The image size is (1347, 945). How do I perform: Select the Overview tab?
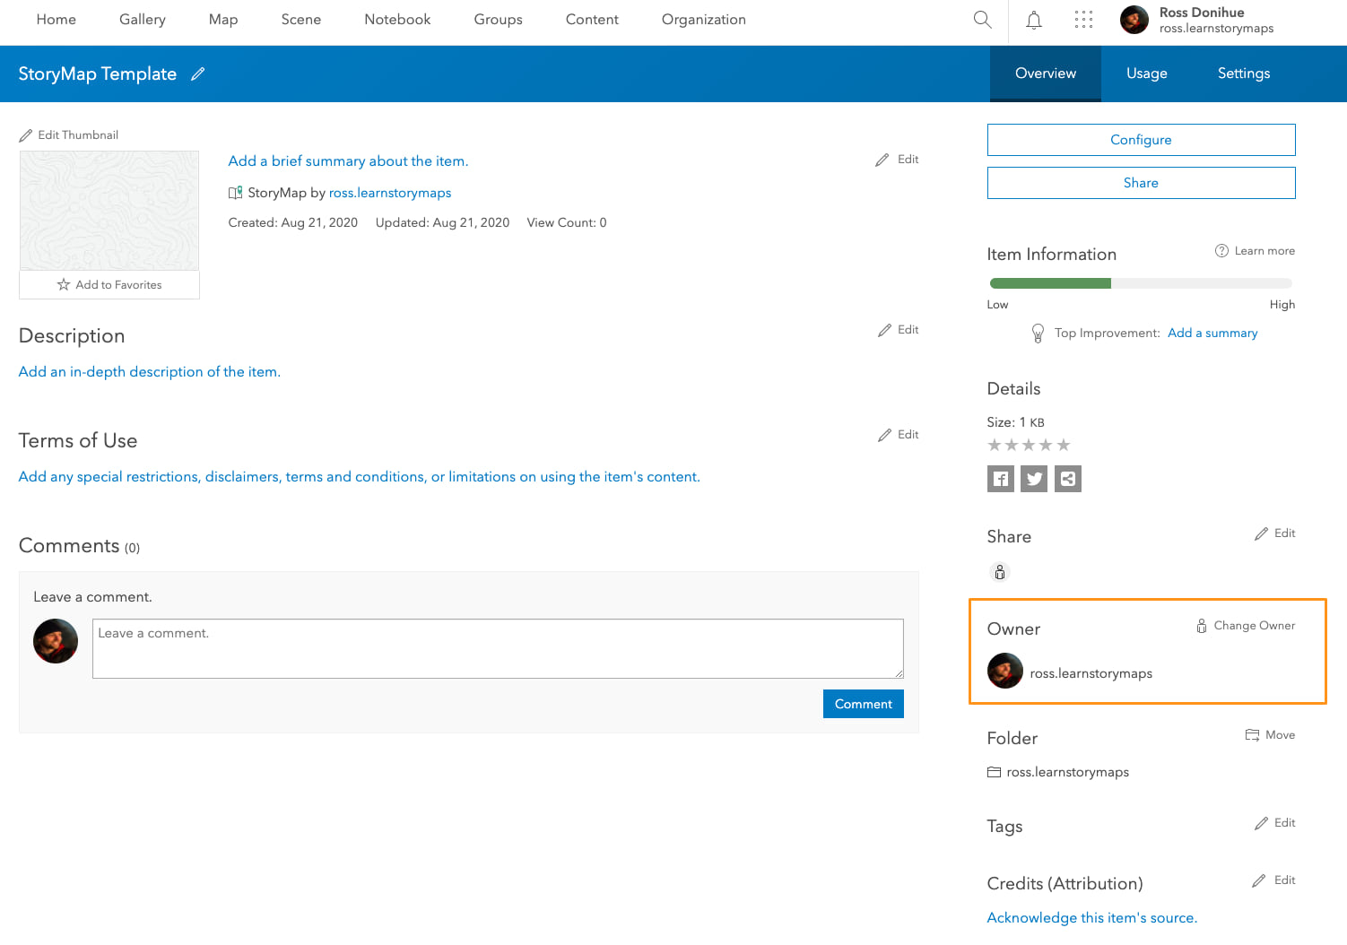pos(1046,74)
